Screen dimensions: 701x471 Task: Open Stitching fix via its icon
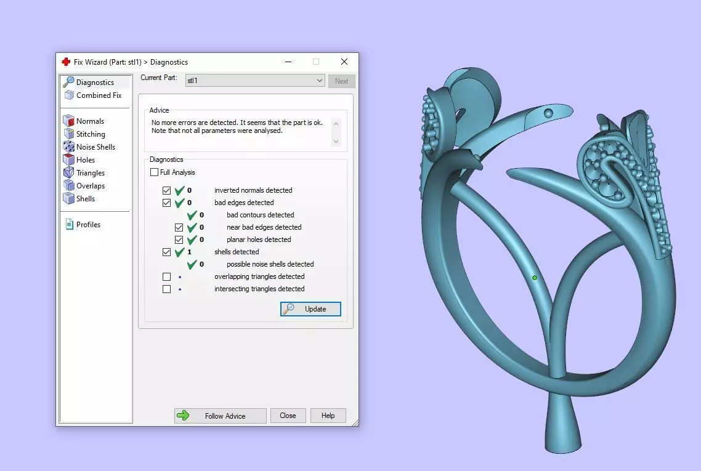click(68, 134)
